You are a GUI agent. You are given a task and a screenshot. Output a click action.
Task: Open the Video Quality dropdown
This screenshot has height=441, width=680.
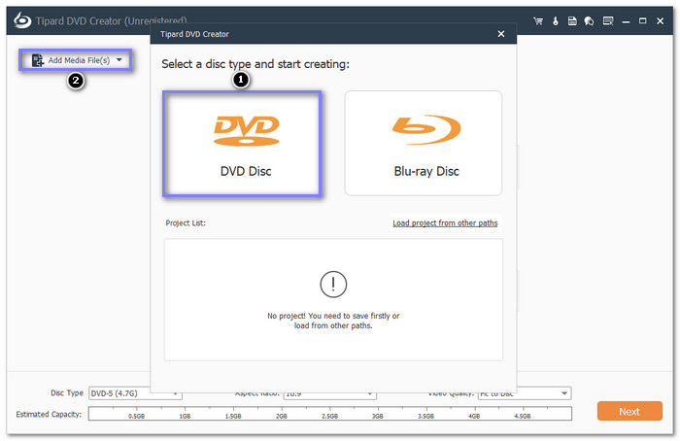[525, 393]
